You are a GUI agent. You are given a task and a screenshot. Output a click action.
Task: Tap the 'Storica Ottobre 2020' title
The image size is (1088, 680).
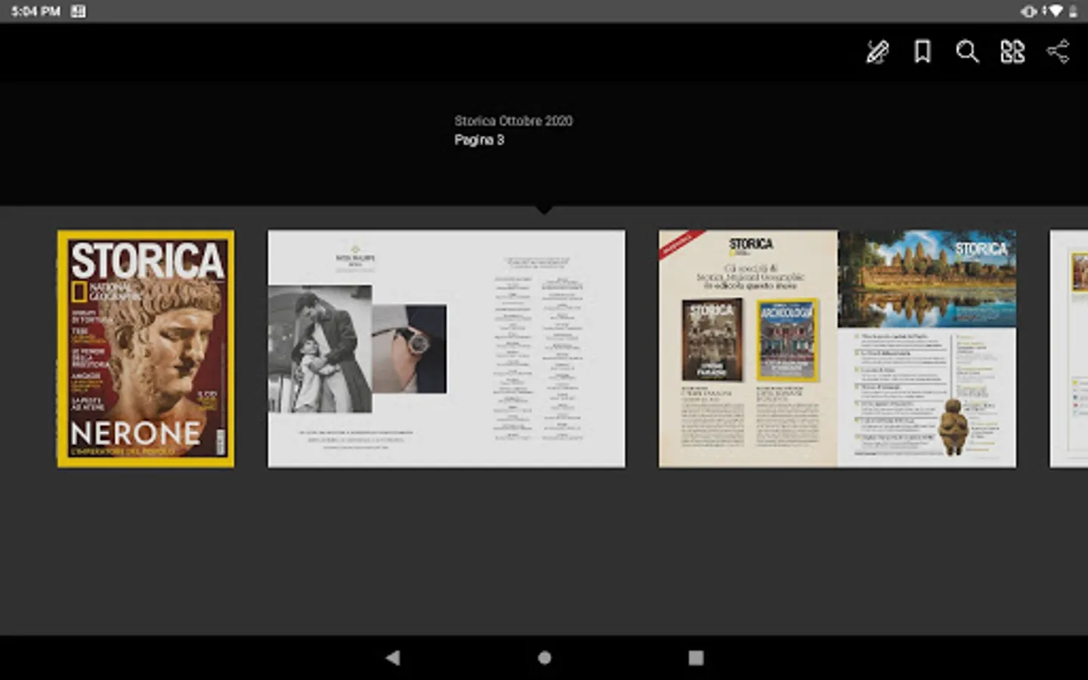[x=513, y=121]
